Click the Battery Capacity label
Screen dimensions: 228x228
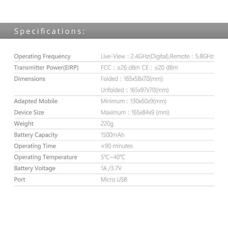click(36, 135)
